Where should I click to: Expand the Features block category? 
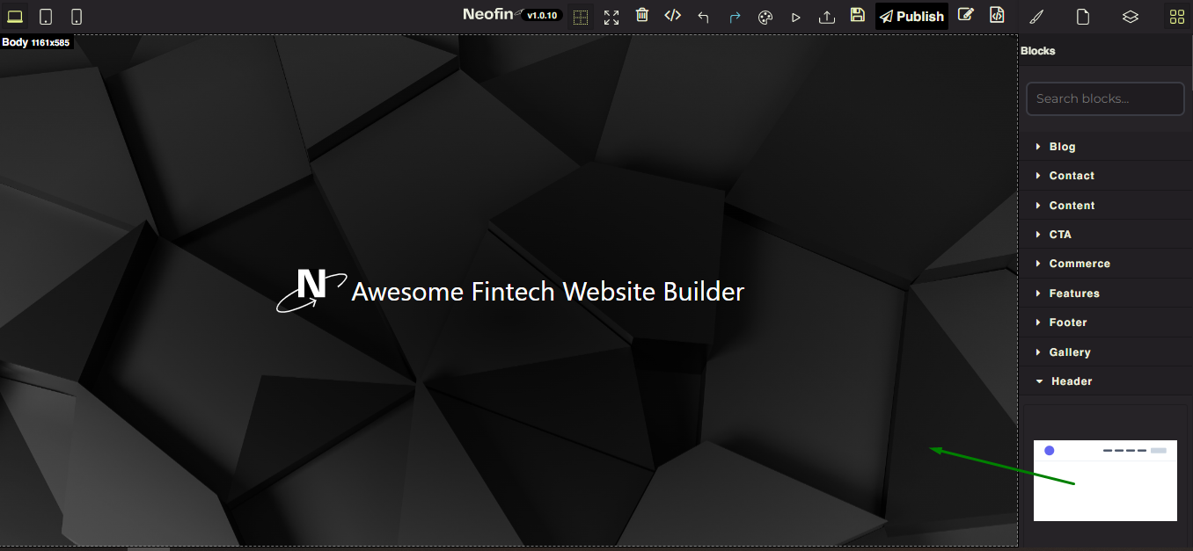pyautogui.click(x=1105, y=294)
